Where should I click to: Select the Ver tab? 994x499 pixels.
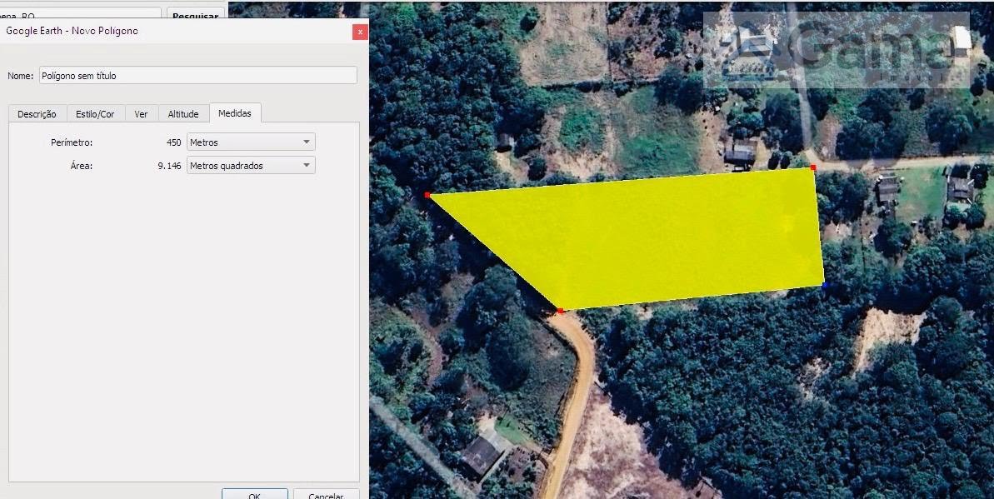click(142, 114)
